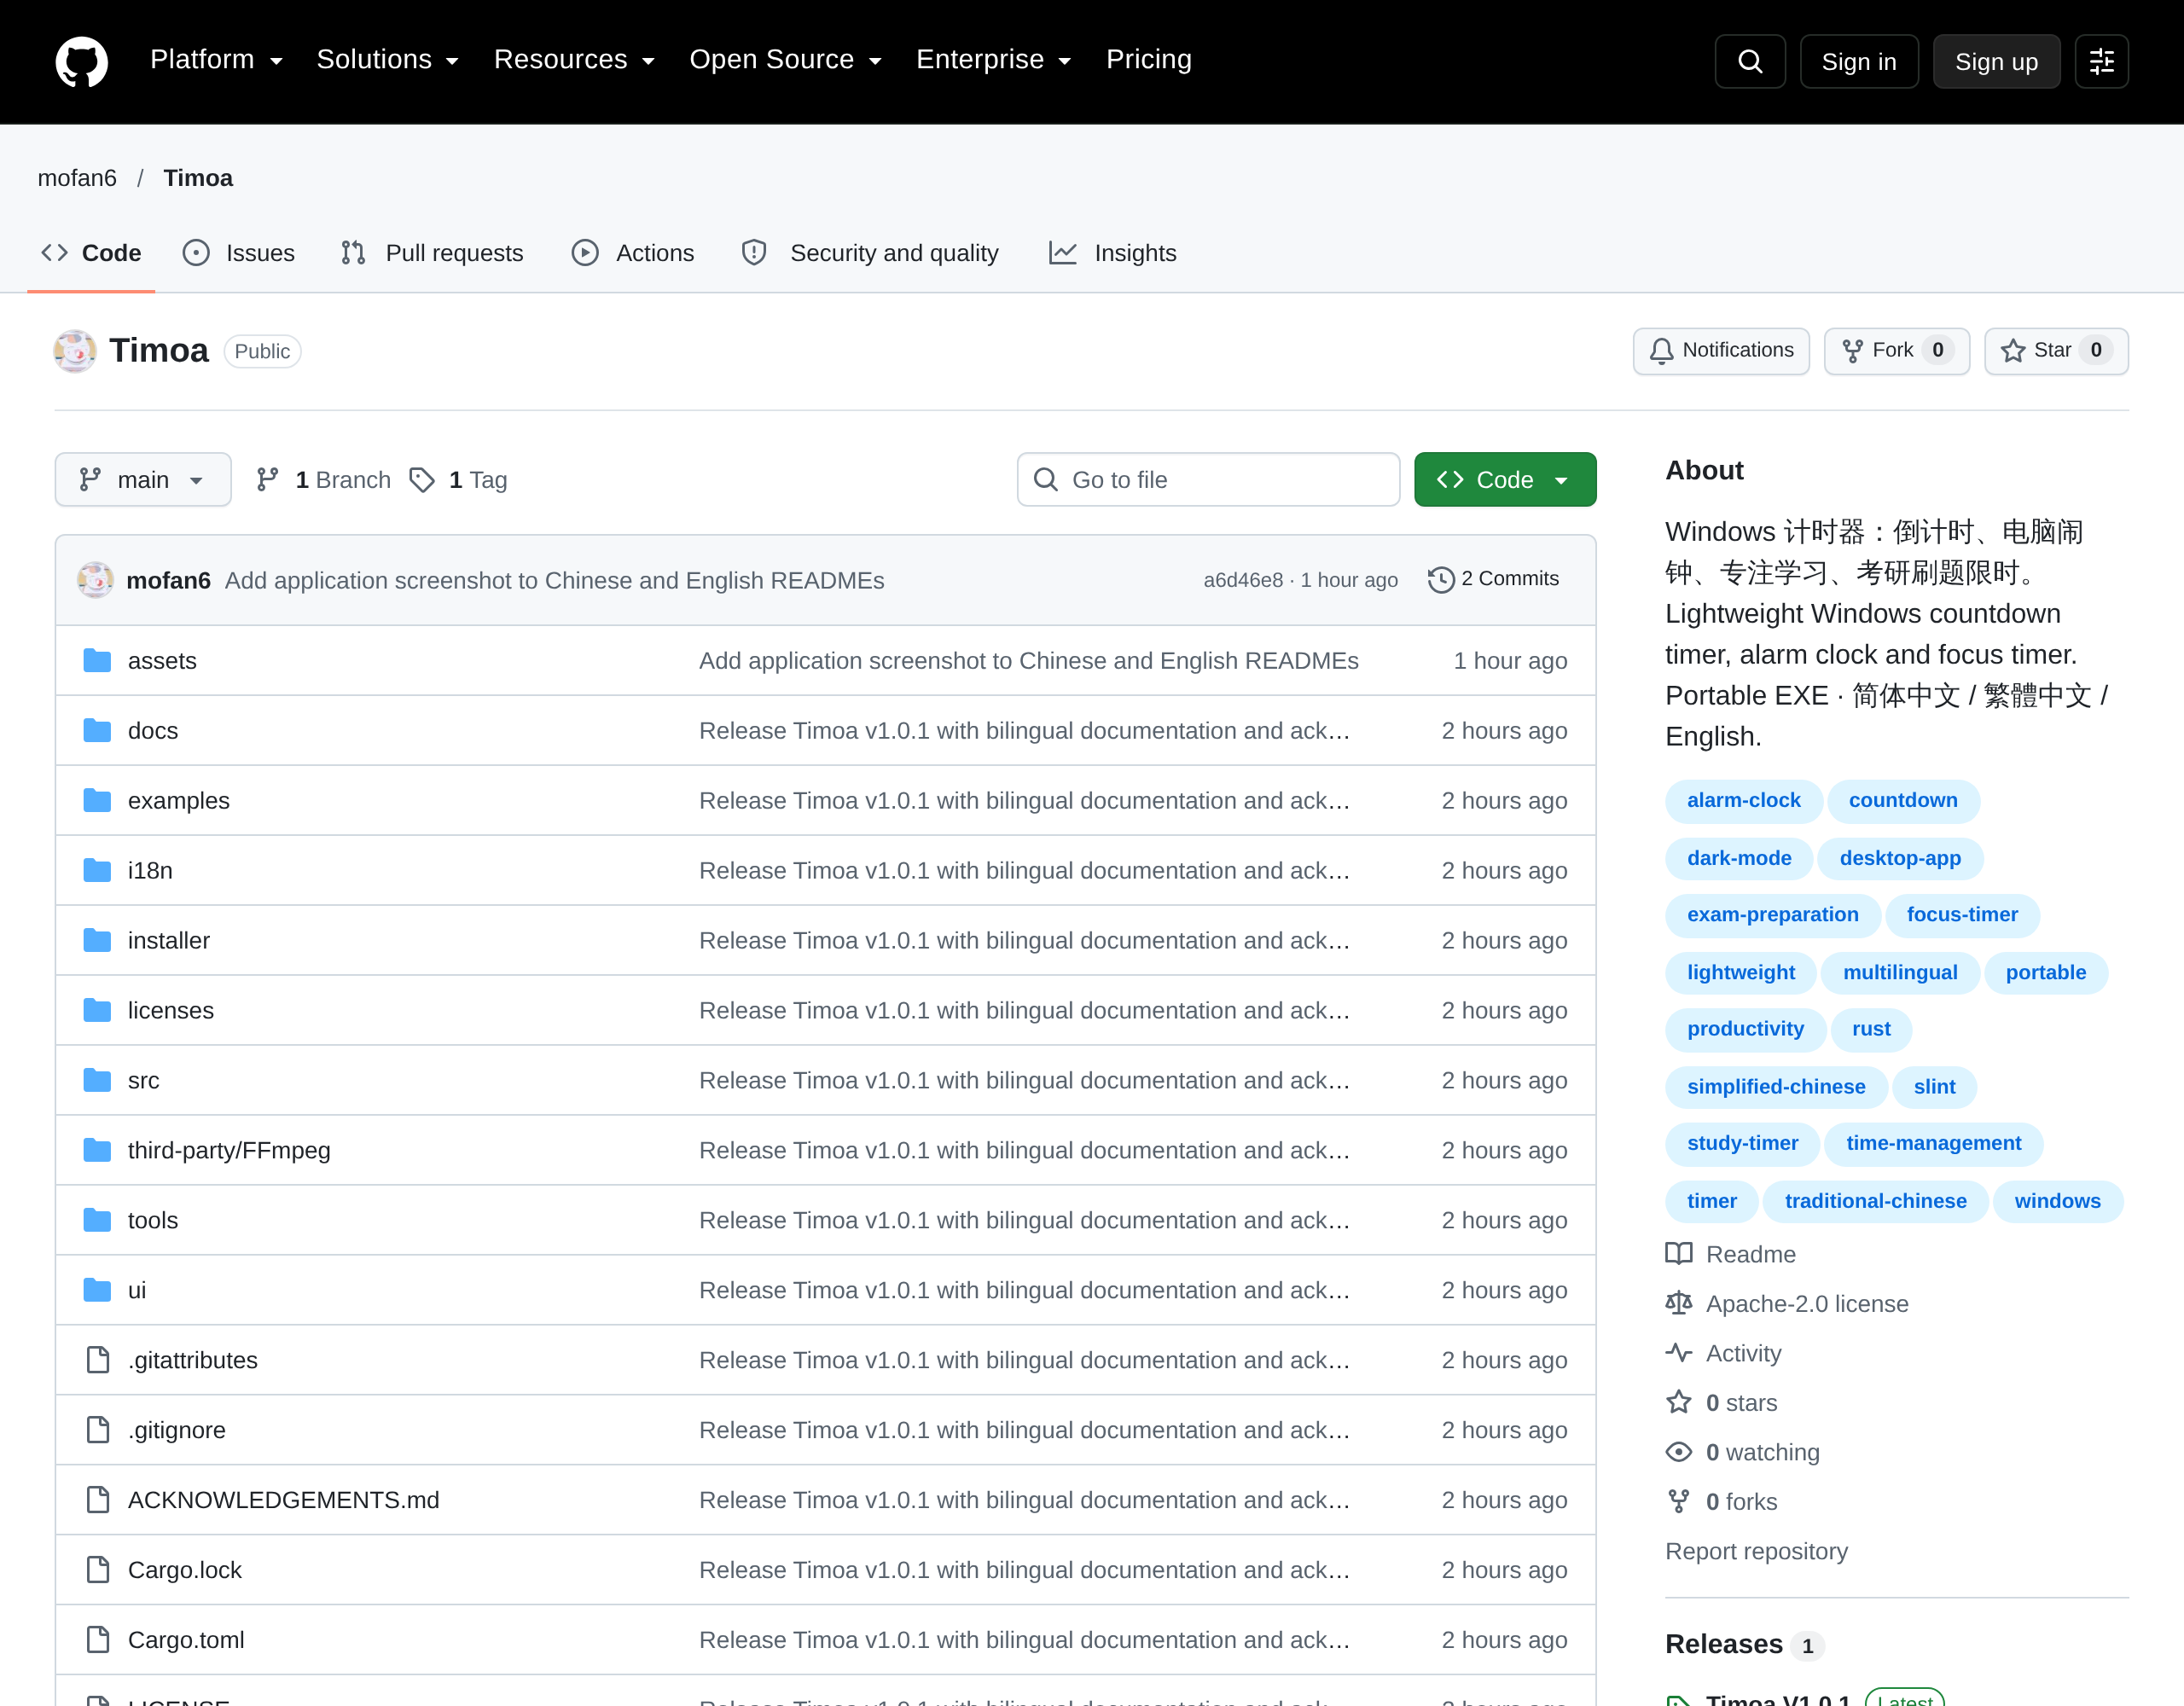Image resolution: width=2184 pixels, height=1706 pixels.
Task: Open the main branch selector dropdown
Action: click(x=143, y=480)
